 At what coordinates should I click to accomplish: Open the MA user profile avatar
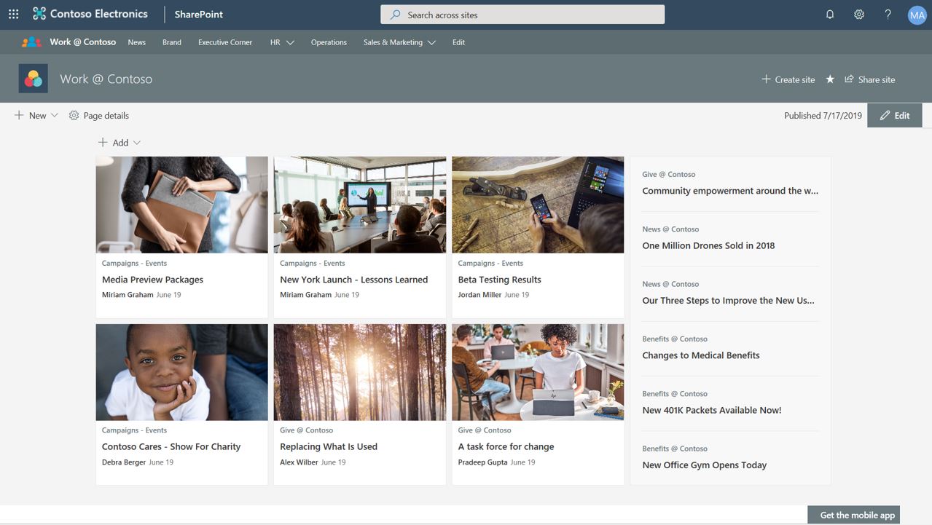coord(917,15)
